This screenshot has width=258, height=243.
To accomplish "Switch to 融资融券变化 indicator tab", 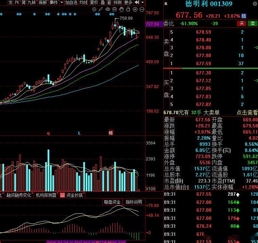I will [x=19, y=195].
